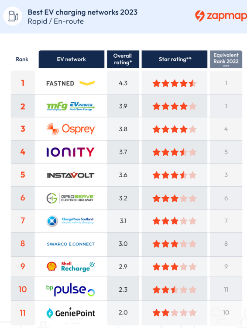Select the Osprey logo
The height and width of the screenshot is (328, 247).
click(x=71, y=129)
